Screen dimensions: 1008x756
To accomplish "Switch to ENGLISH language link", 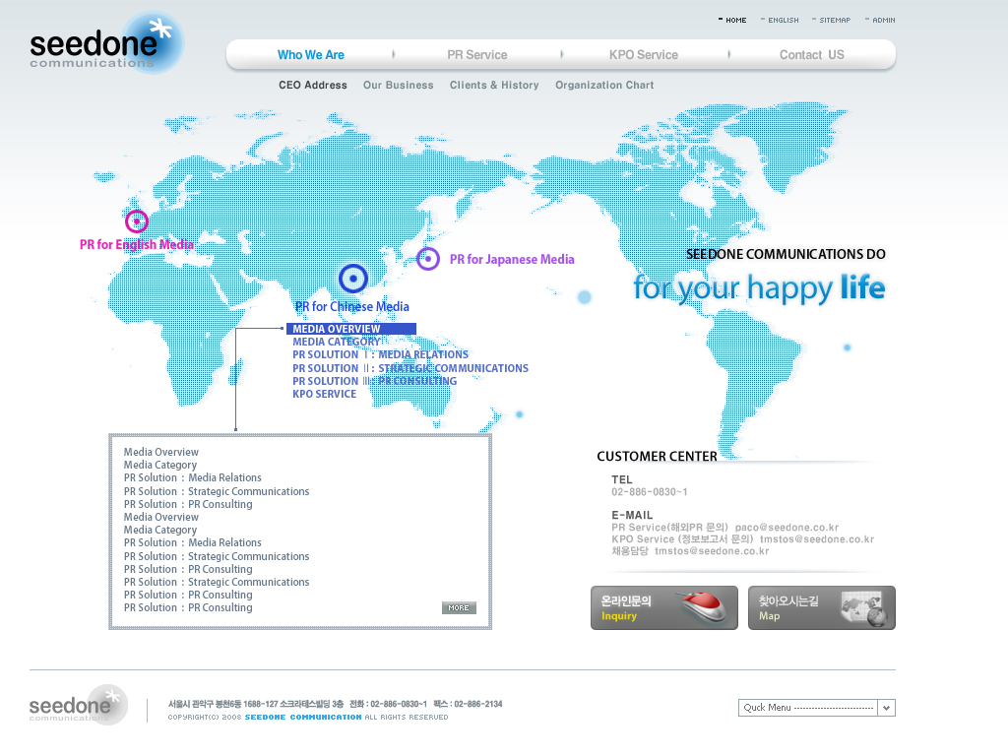I will tap(783, 20).
